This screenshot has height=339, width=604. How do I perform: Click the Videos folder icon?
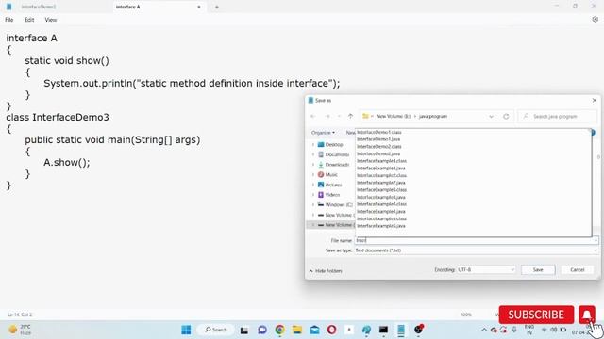[321, 195]
